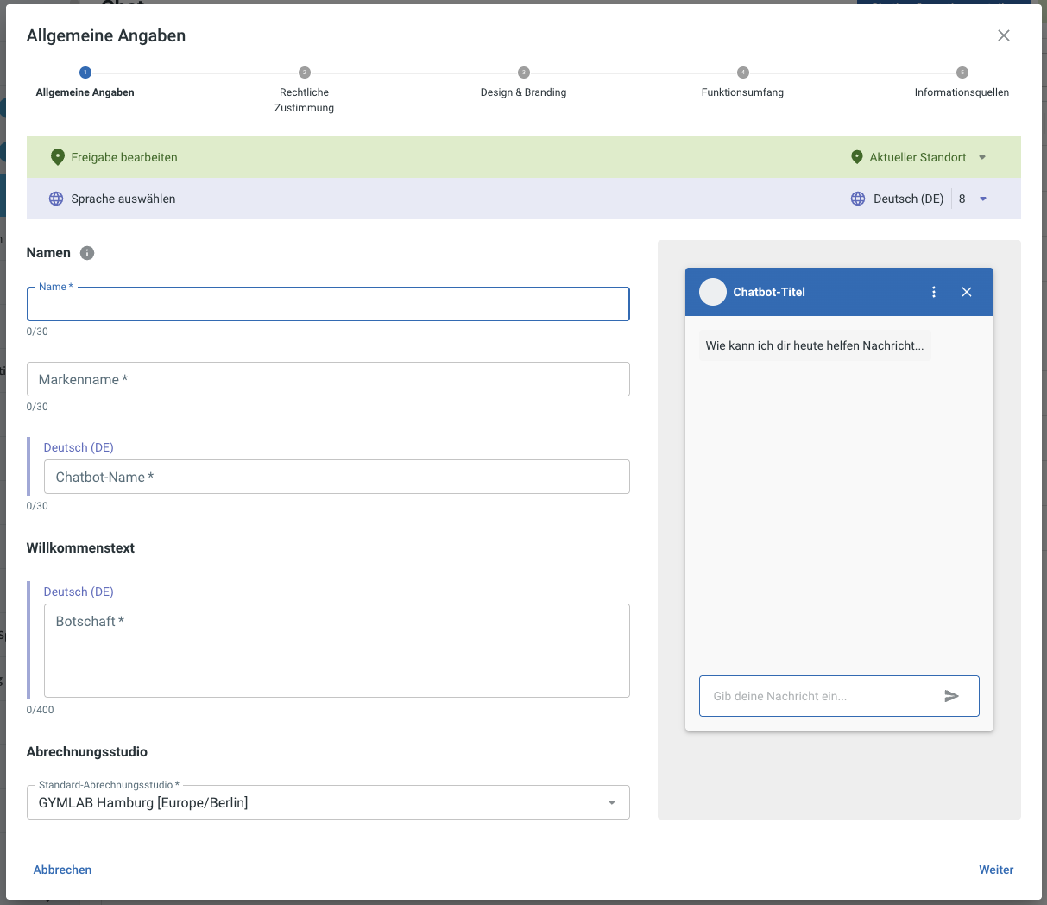The height and width of the screenshot is (905, 1047).
Task: Click the Weiter button
Action: point(996,870)
